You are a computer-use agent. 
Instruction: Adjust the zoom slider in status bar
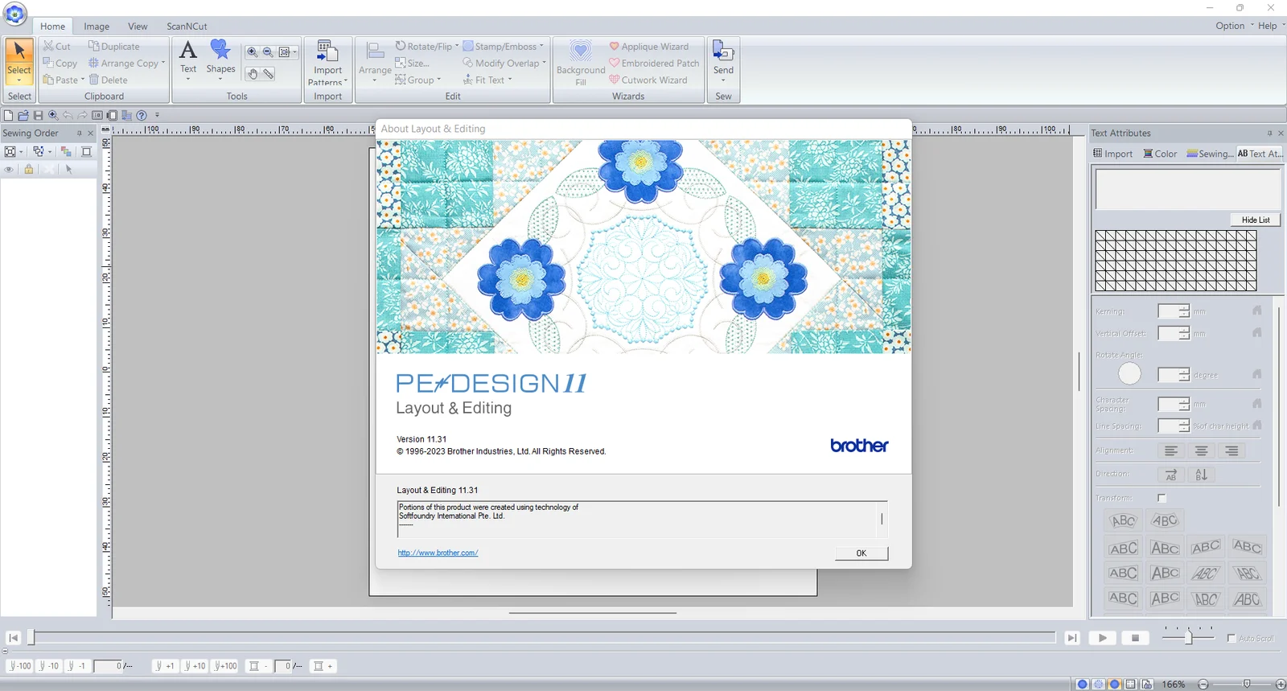pyautogui.click(x=1246, y=684)
